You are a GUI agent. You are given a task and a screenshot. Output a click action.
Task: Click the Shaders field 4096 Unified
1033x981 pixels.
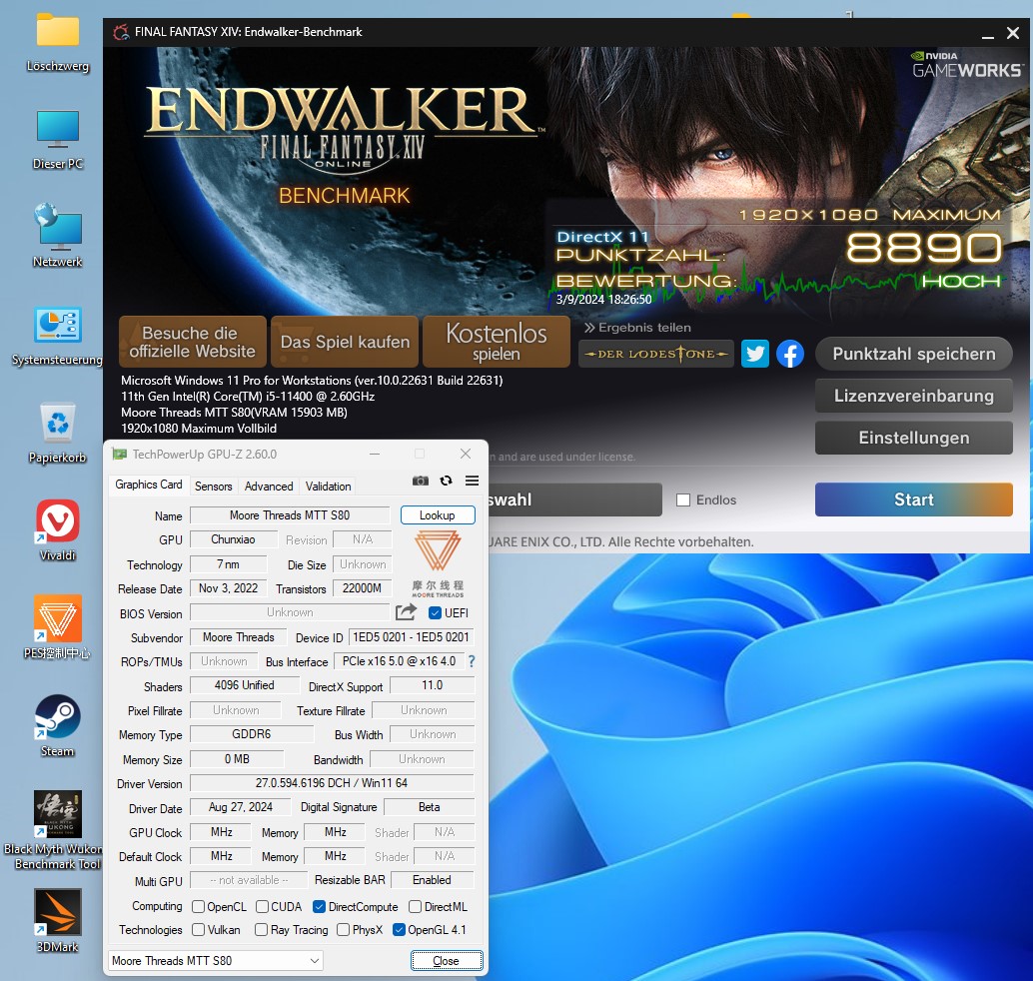tap(244, 685)
